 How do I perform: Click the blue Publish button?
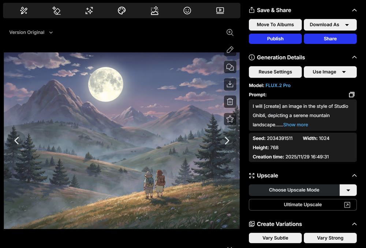point(275,39)
